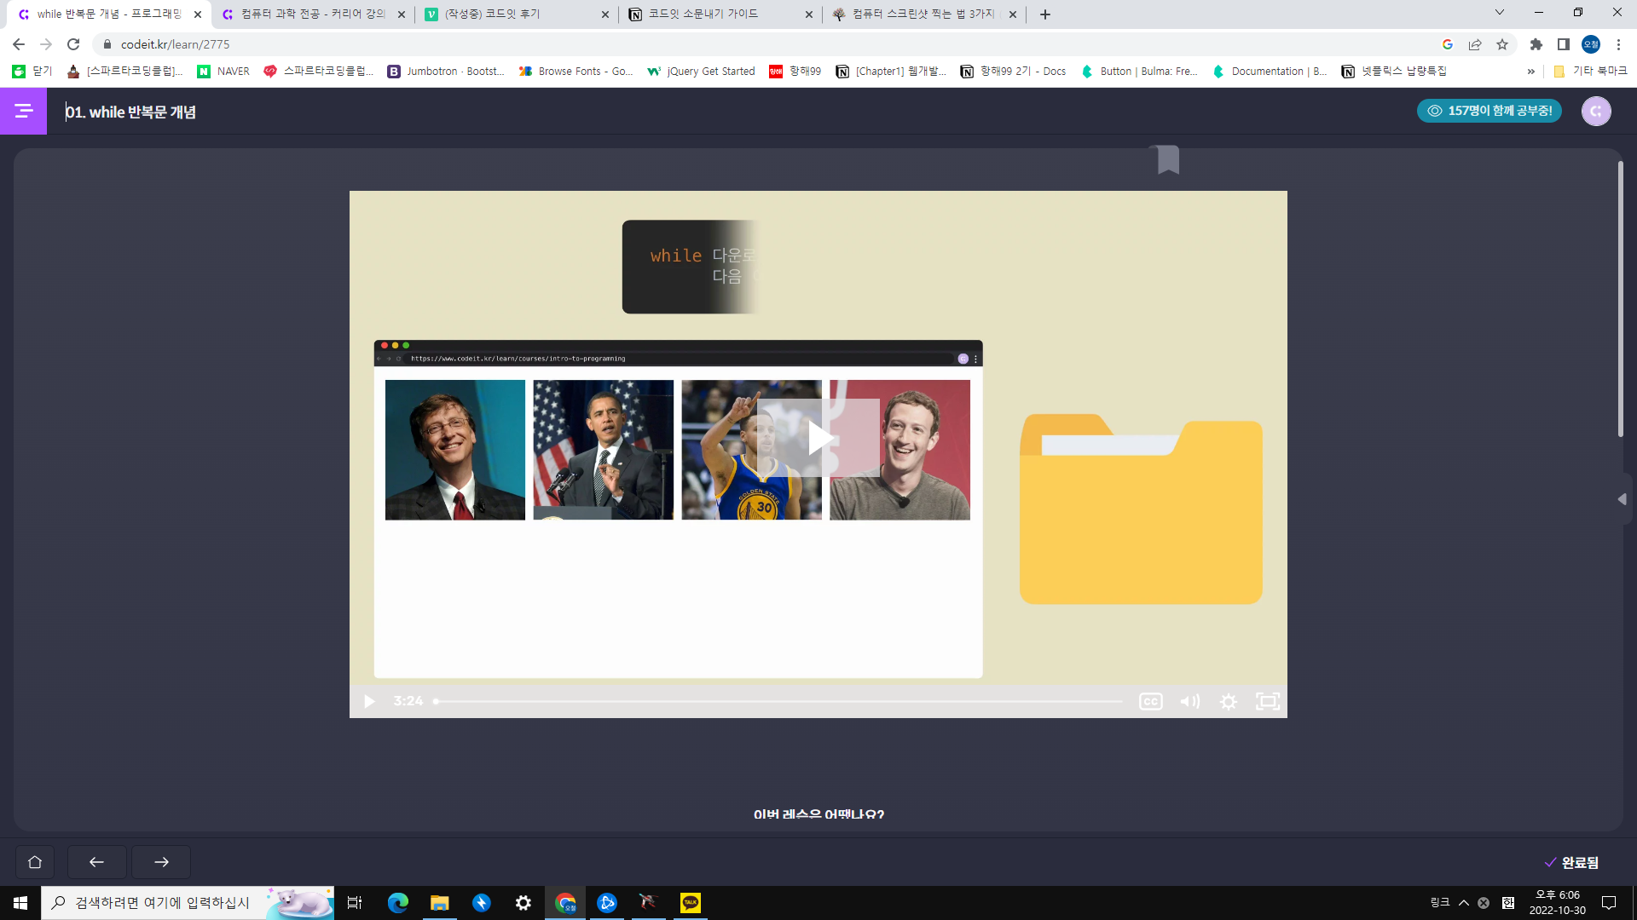Open File Explorer from the taskbar

pos(439,903)
